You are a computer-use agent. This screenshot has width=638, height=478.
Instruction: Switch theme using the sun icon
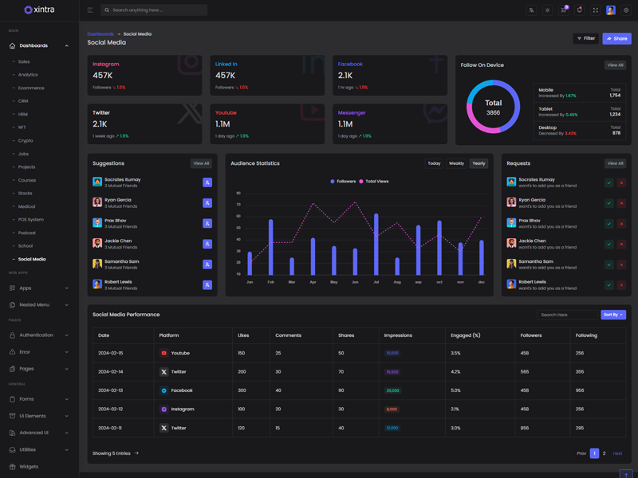pyautogui.click(x=547, y=10)
